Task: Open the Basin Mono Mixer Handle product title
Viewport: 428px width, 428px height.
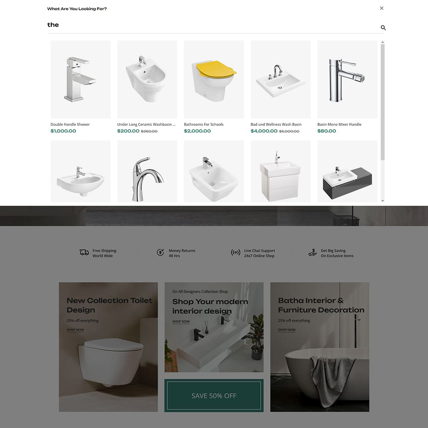Action: (339, 124)
